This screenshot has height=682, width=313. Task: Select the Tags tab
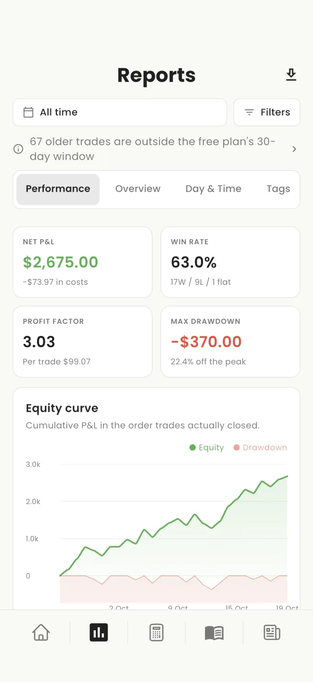click(x=278, y=189)
